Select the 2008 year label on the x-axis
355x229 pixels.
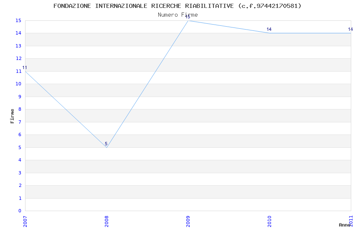tap(106, 222)
